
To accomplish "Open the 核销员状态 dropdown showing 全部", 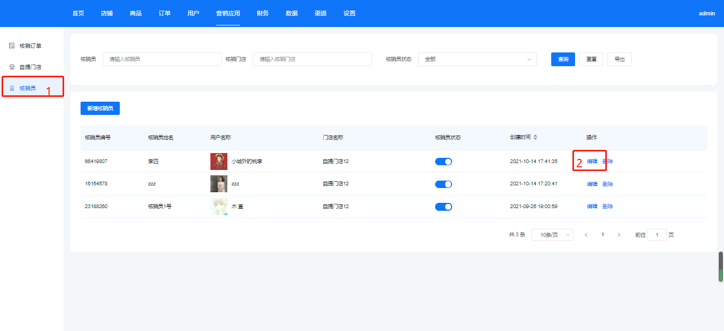I will click(477, 59).
